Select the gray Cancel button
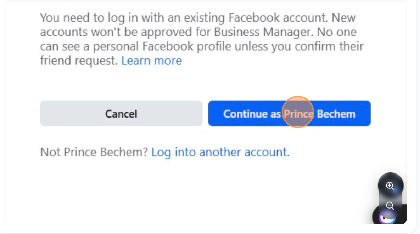 121,114
